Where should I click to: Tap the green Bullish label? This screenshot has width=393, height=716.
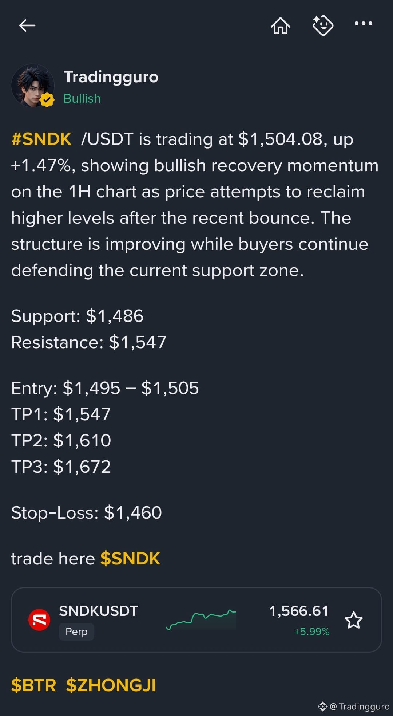tap(82, 98)
